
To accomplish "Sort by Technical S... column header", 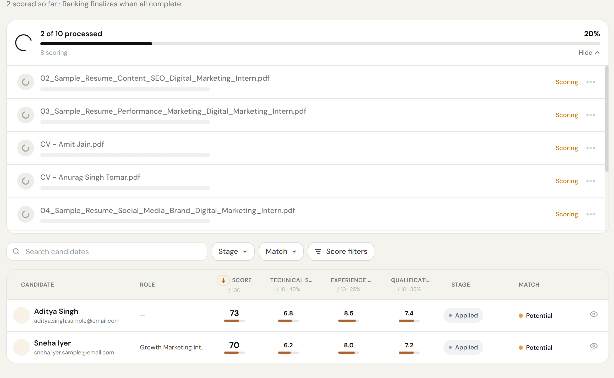I will (x=291, y=280).
